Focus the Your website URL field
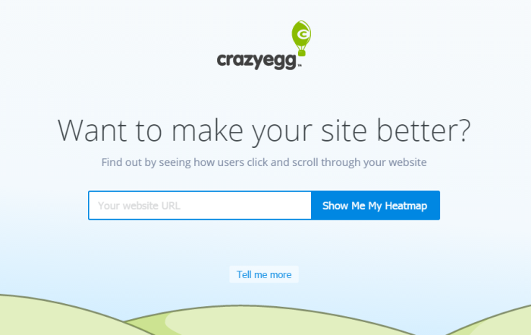Screen dimensions: 531x335 coord(200,205)
